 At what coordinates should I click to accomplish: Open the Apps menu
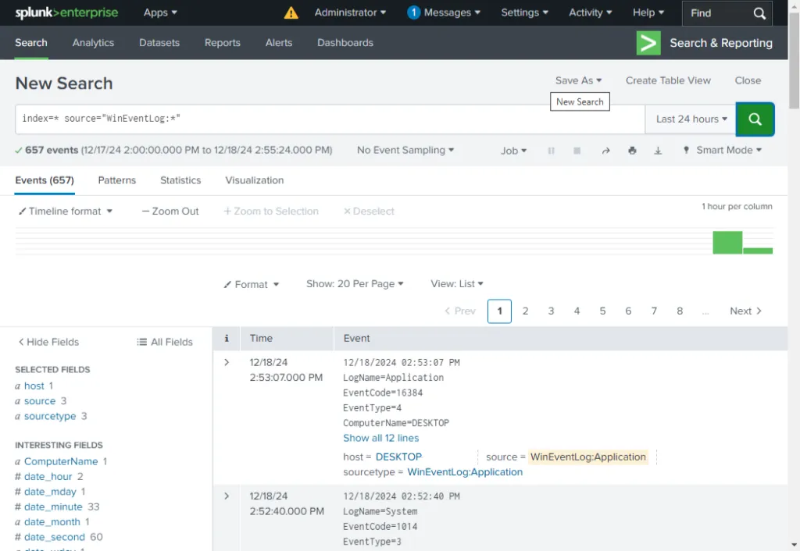pos(160,12)
